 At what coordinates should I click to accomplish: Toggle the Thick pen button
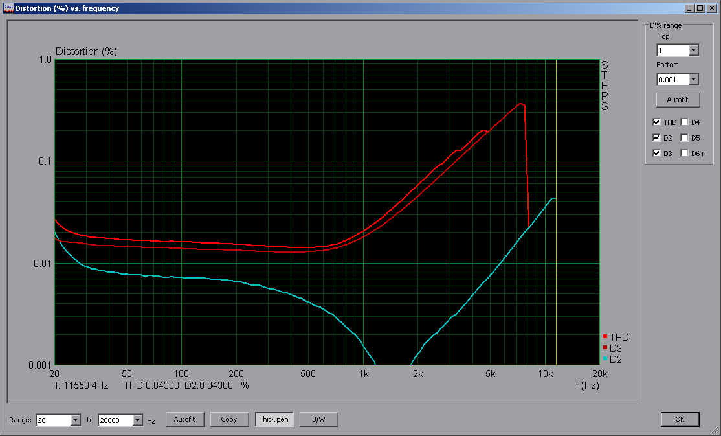(274, 419)
